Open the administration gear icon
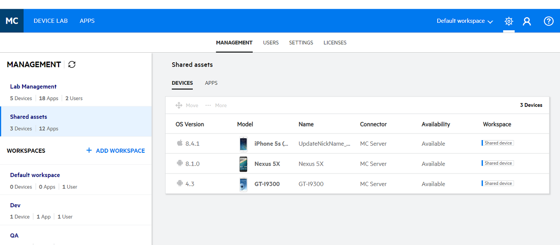560x245 pixels. pyautogui.click(x=509, y=21)
